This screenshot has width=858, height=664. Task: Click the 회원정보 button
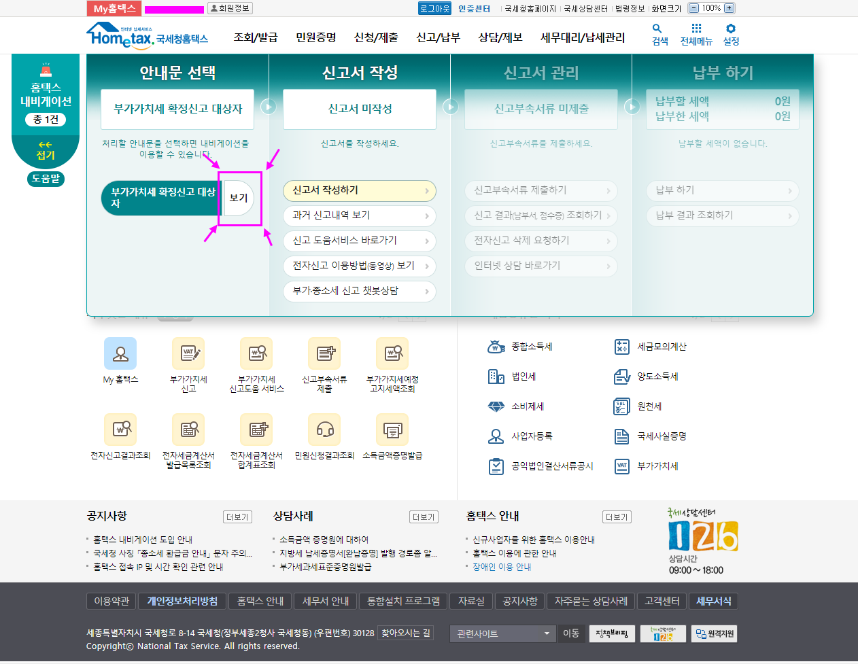(230, 8)
